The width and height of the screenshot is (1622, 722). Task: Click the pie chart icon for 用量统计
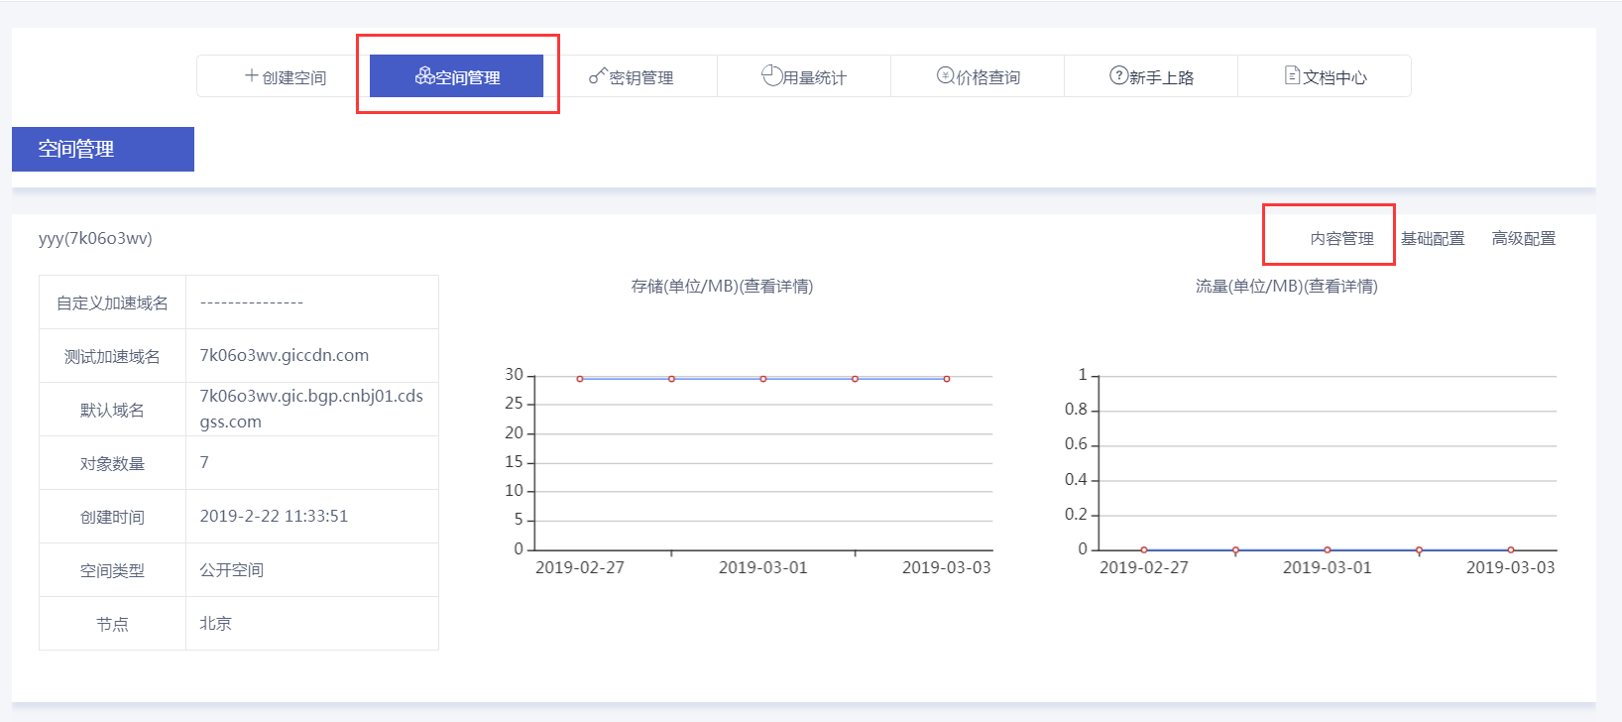pyautogui.click(x=772, y=75)
